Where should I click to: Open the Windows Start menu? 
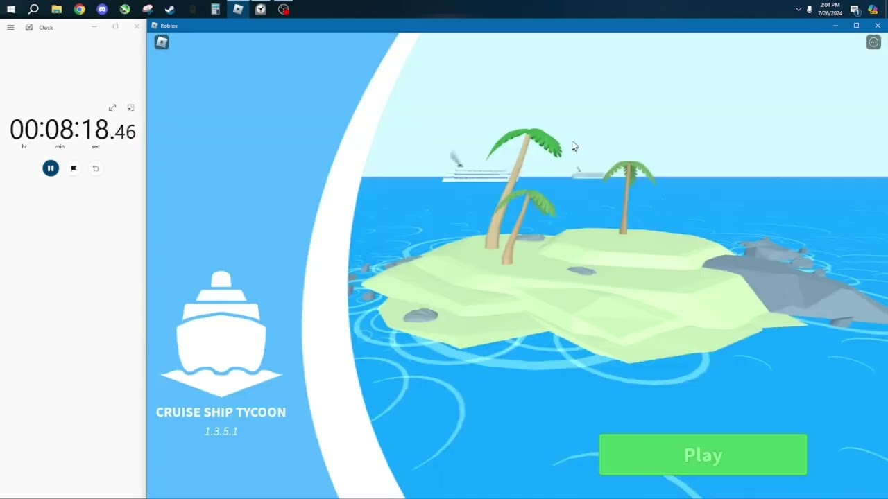pos(11,10)
